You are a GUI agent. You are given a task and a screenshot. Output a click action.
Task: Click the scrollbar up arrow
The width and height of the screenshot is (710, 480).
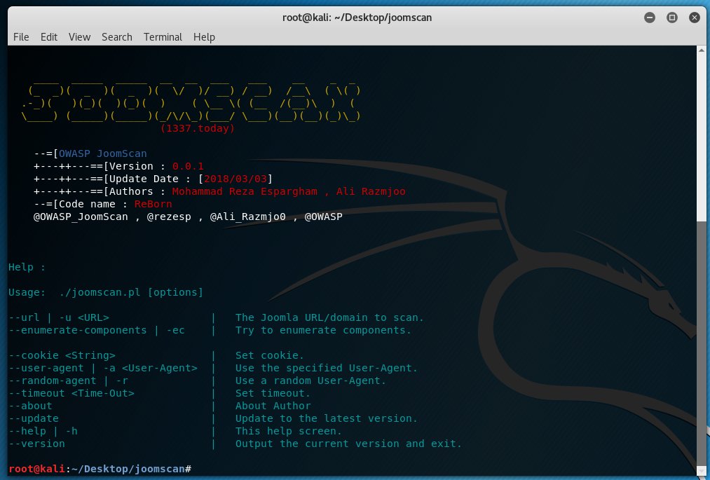(702, 50)
